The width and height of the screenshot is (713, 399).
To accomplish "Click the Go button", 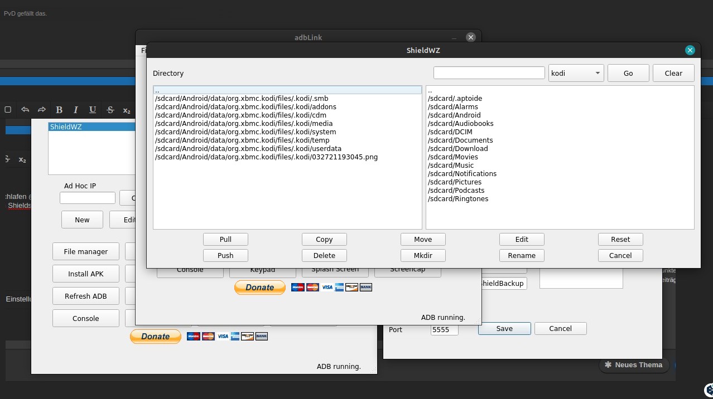I will [628, 73].
